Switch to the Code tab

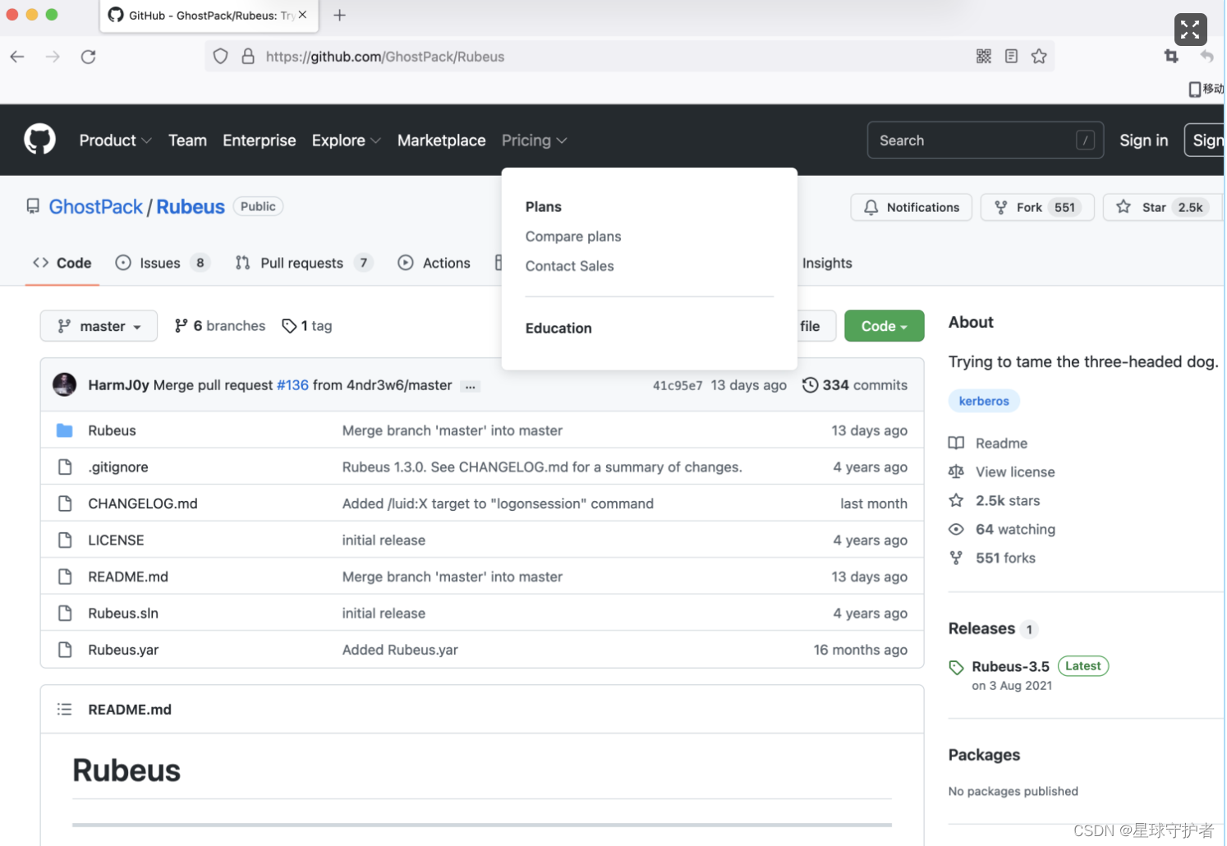tap(62, 263)
